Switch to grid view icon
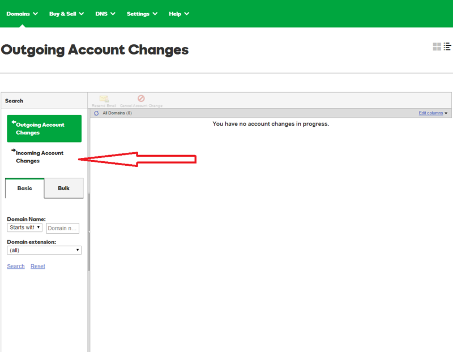Image resolution: width=453 pixels, height=352 pixels. [x=437, y=46]
